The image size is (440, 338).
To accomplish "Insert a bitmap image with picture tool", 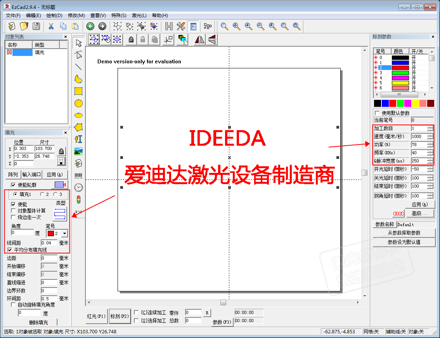I will click(78, 151).
